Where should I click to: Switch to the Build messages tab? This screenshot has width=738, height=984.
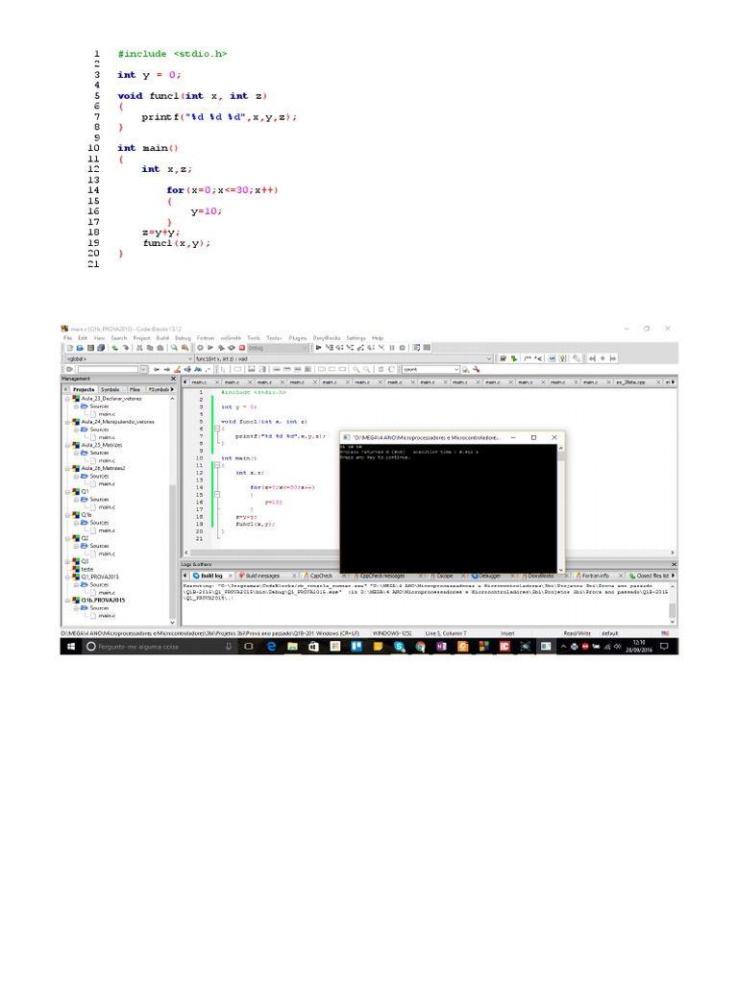259,576
